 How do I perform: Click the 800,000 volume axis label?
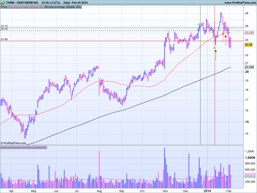[x=250, y=164]
